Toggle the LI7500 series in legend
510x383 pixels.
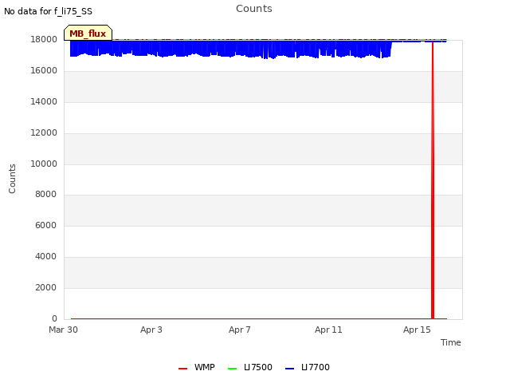(x=250, y=367)
